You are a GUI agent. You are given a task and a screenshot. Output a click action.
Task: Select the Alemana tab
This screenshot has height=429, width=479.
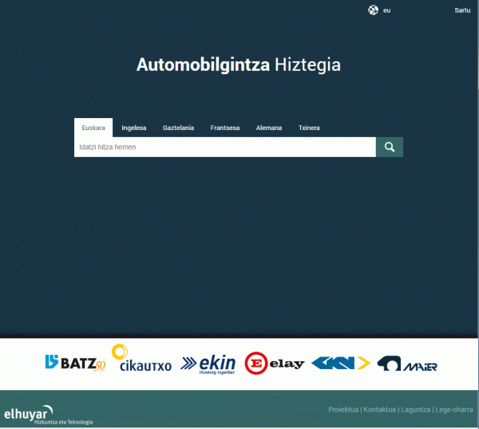(x=269, y=128)
